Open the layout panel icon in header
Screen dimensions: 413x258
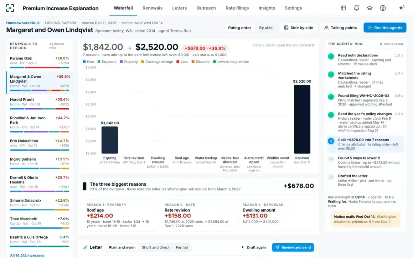pyautogui.click(x=343, y=8)
